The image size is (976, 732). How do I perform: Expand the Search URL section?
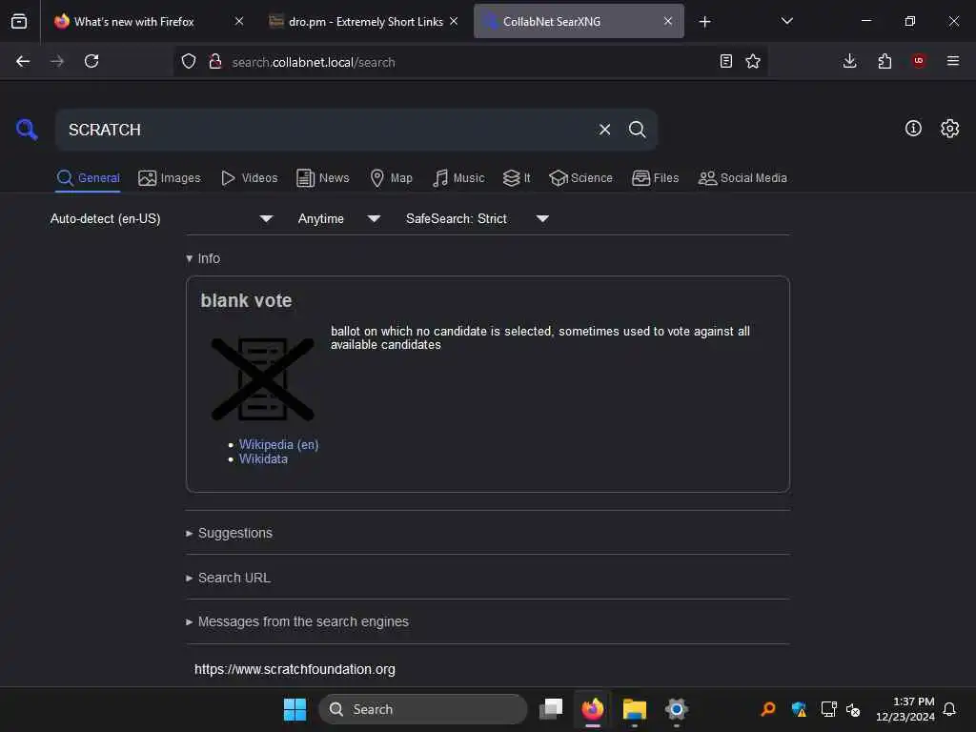tap(228, 578)
